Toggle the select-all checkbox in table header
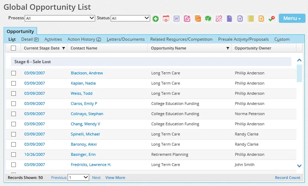The image size is (308, 186). tap(13, 48)
